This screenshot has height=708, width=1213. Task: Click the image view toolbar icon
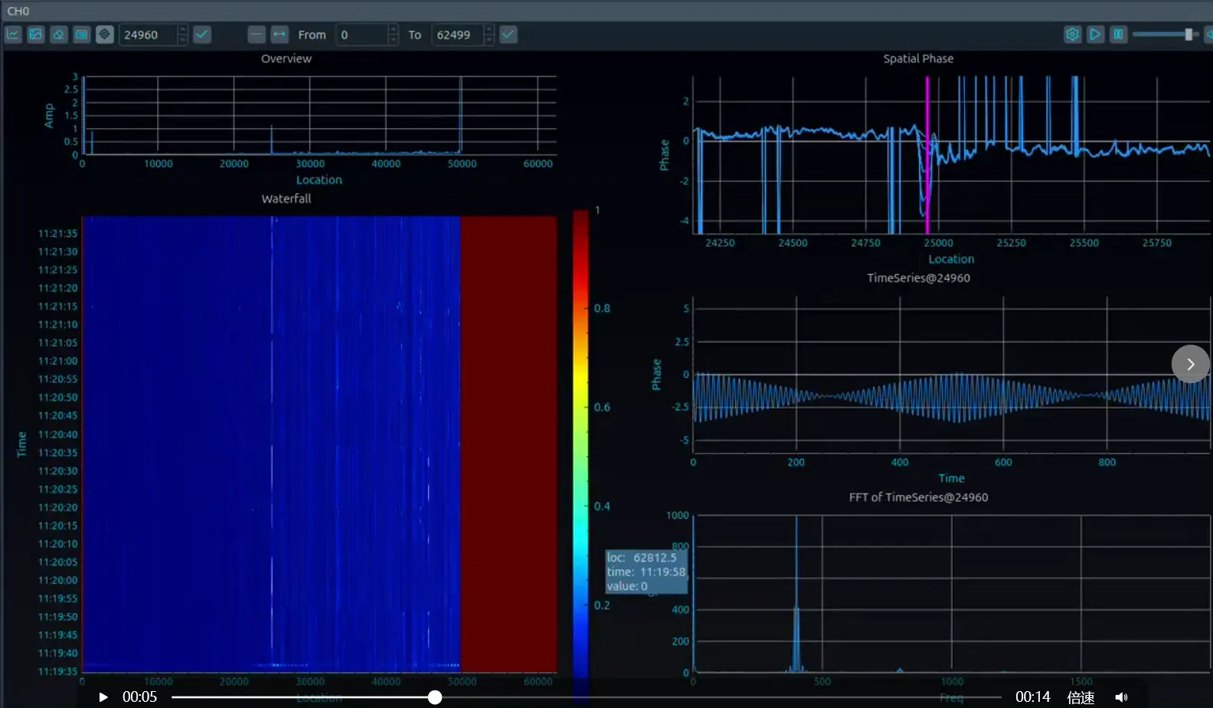[x=36, y=34]
